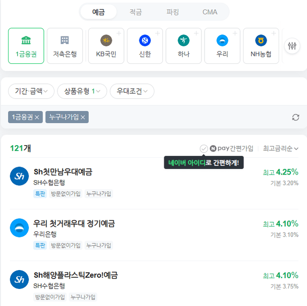The image size is (307, 306).
Task: Remove the 1금융권 filter chip
Action: [x=37, y=117]
